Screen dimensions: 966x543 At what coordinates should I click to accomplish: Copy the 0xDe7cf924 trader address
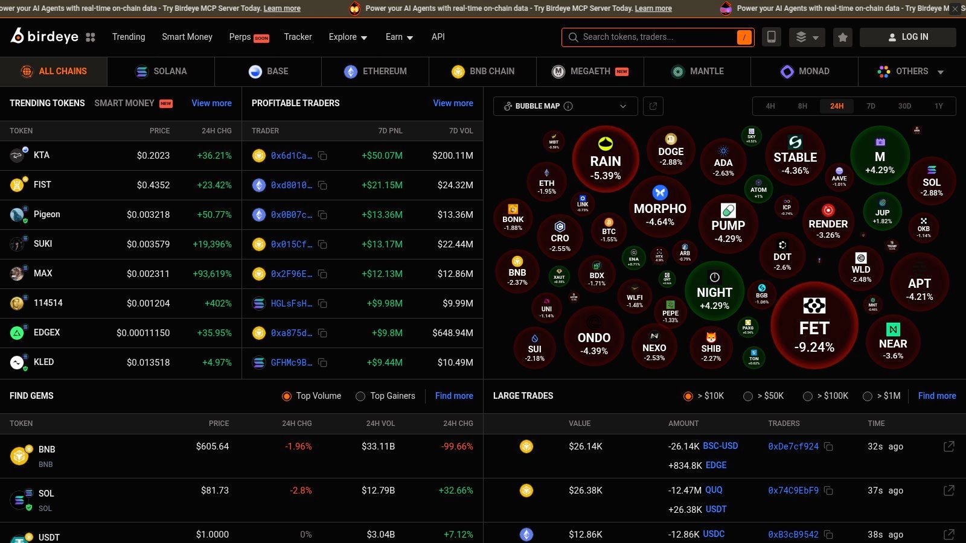[828, 446]
